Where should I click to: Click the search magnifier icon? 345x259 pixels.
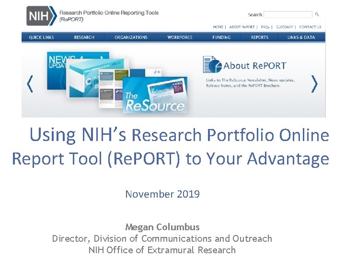click(x=317, y=14)
